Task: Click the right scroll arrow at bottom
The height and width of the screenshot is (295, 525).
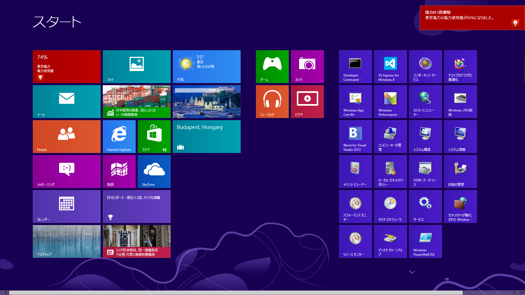Action: [514, 293]
